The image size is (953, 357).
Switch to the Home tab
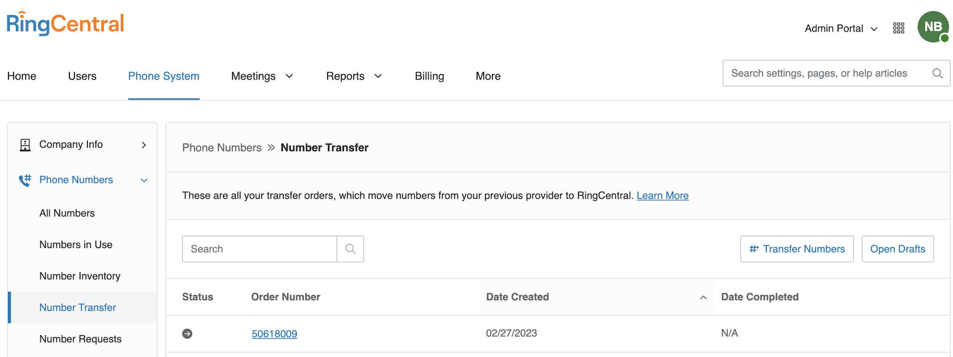[x=21, y=76]
